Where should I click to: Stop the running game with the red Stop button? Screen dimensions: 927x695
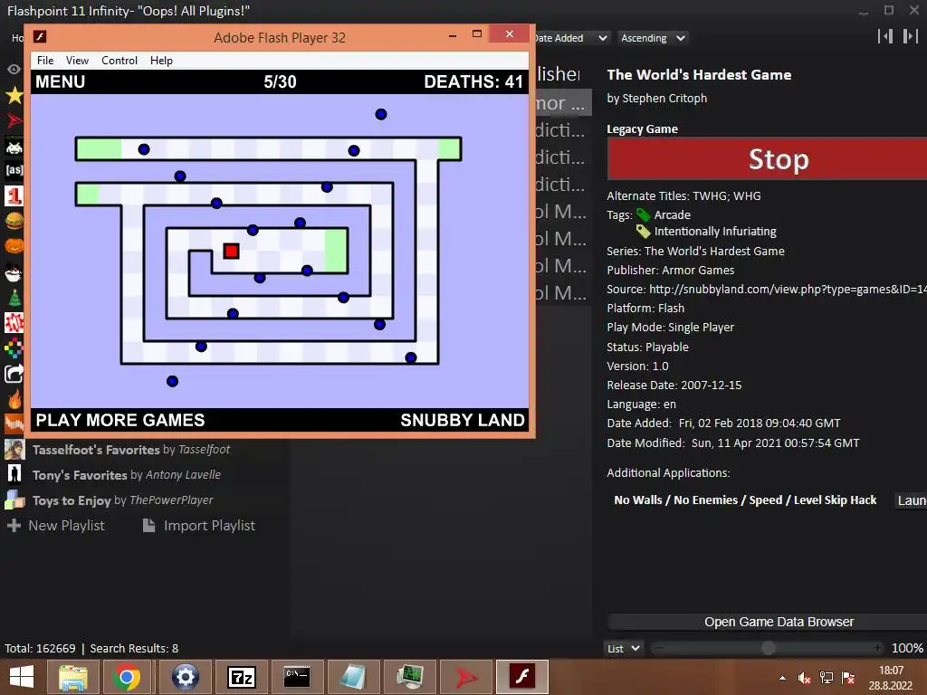tap(767, 159)
